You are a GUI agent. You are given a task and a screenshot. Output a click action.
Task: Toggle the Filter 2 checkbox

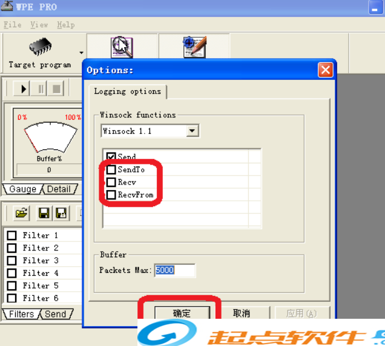pos(12,248)
